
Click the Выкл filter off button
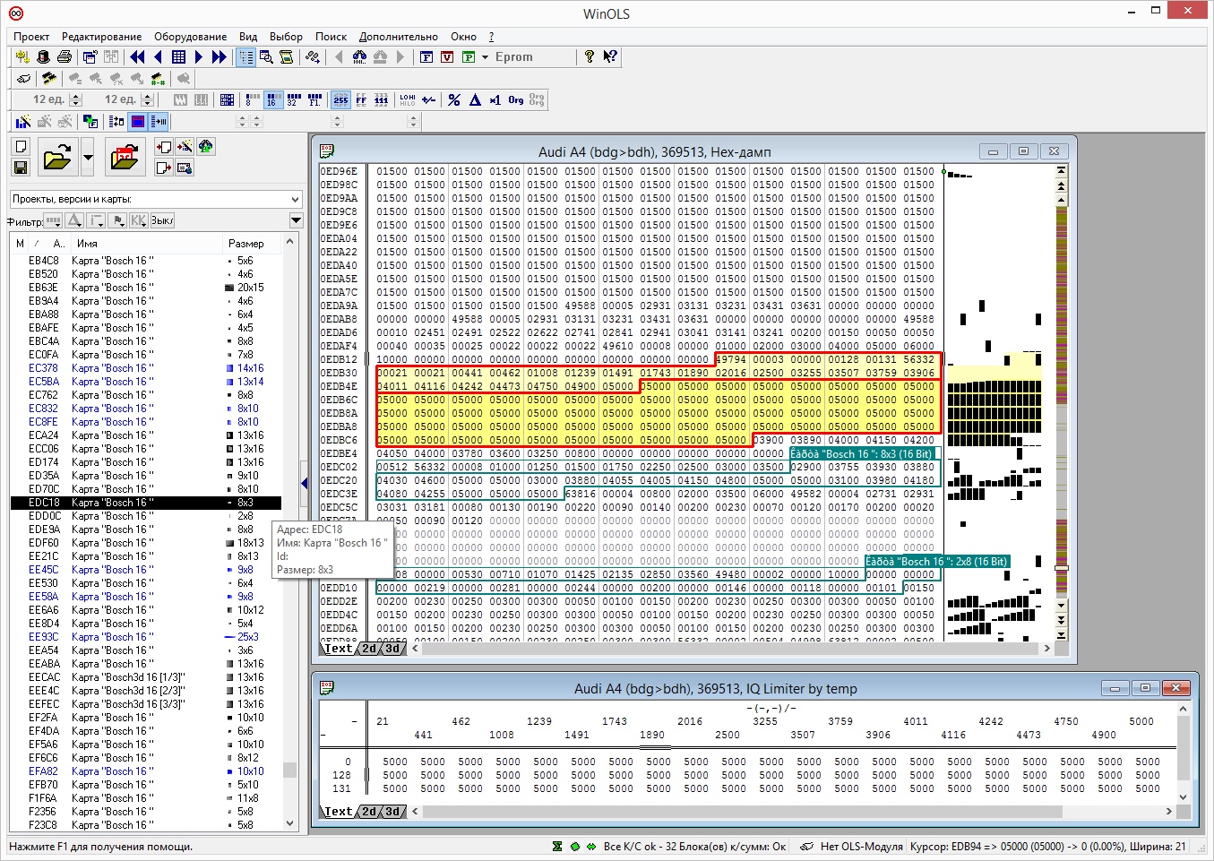(162, 220)
